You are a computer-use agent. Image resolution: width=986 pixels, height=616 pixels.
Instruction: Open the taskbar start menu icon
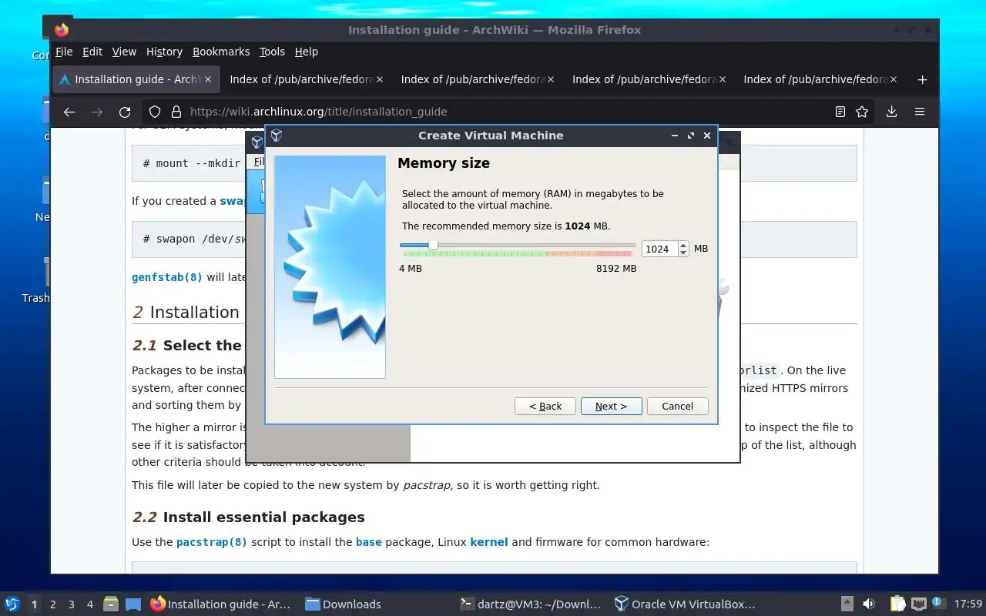tap(12, 604)
